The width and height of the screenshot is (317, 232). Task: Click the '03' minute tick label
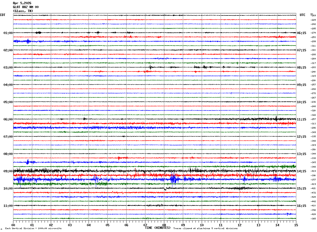70,225
